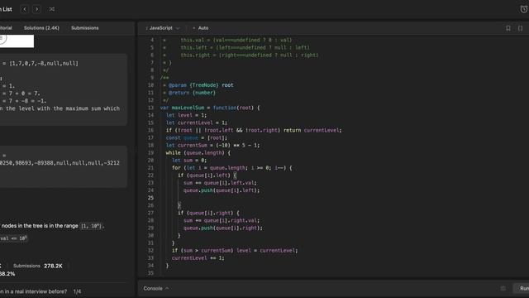Image resolution: width=529 pixels, height=298 pixels.
Task: Click the example input '[1,7,0,7,-8,null,null]'
Action: (44, 63)
